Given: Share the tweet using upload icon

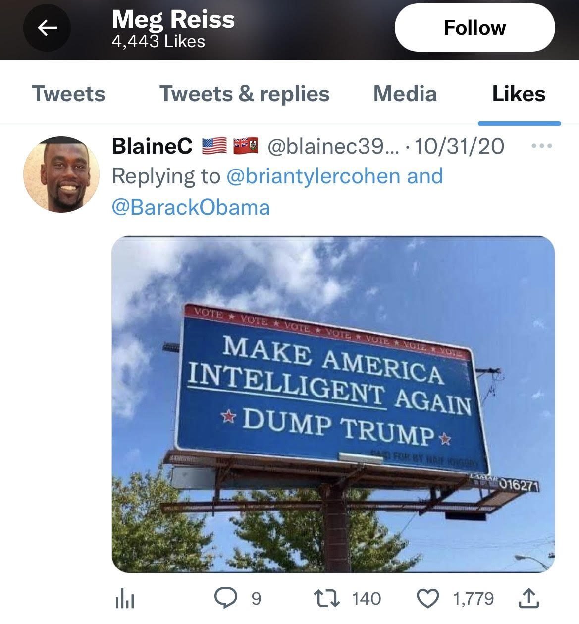Looking at the screenshot, I should [x=528, y=598].
